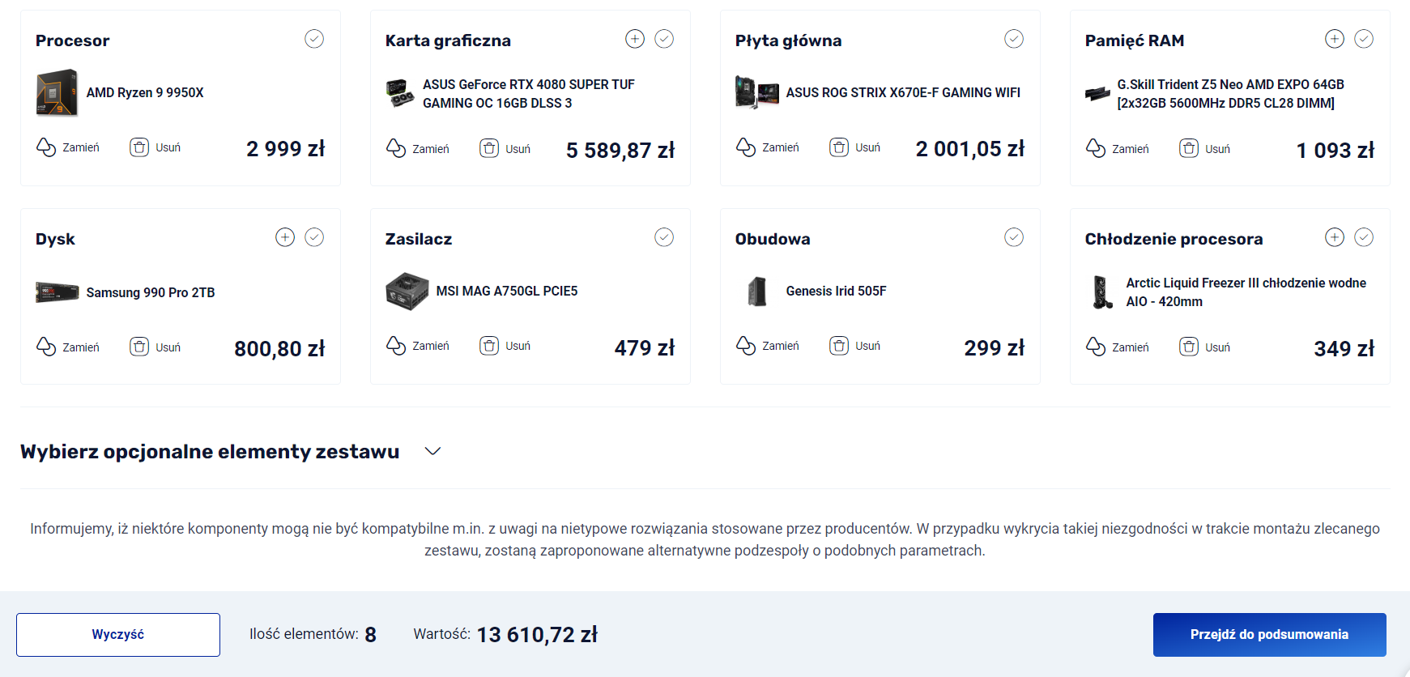Click the swap icon for Procesor
The width and height of the screenshot is (1410, 677).
[46, 147]
